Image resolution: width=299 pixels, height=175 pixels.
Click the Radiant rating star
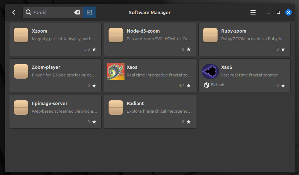tap(189, 122)
